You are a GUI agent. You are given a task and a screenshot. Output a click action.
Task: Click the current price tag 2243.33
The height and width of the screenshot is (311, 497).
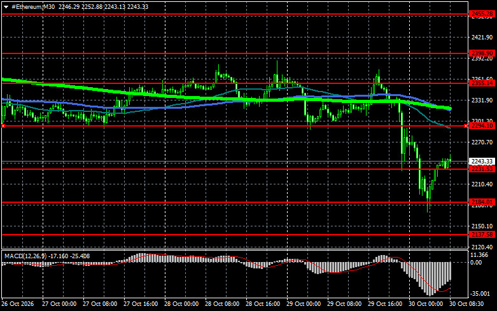point(482,162)
